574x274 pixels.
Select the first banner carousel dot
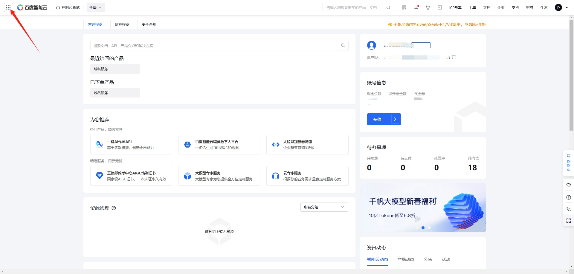click(417, 228)
